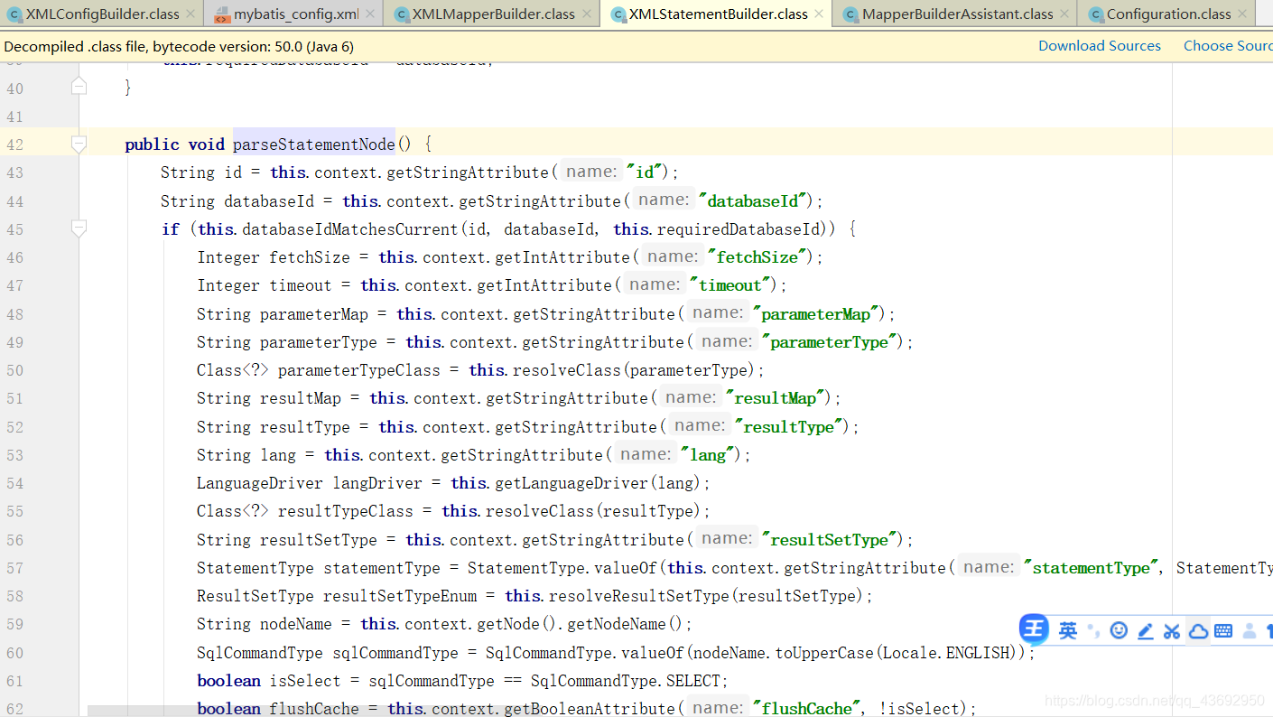Viewport: 1273px width, 717px height.
Task: Close the XMLStatementBuilder.class tab
Action: click(x=818, y=14)
